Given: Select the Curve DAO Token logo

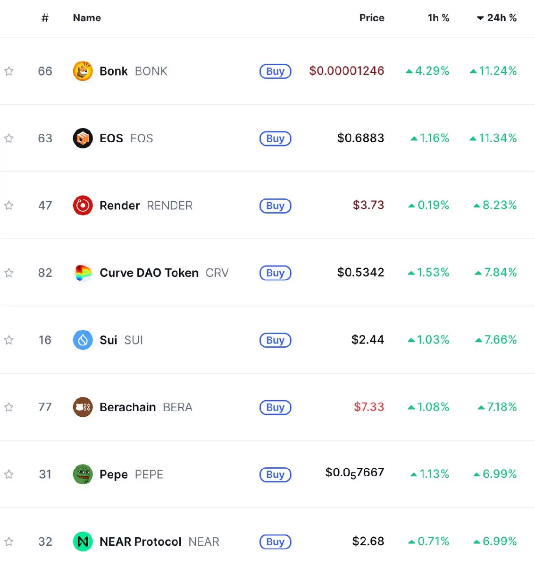Looking at the screenshot, I should [x=83, y=273].
